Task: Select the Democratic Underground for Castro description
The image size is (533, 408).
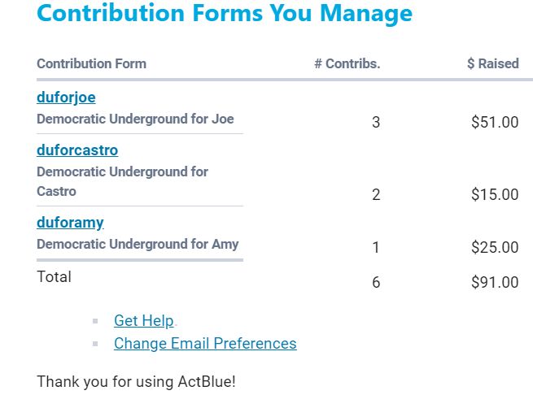Action: [122, 181]
